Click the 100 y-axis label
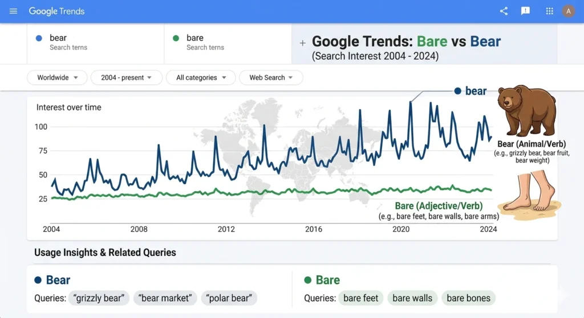This screenshot has width=584, height=318. click(41, 127)
